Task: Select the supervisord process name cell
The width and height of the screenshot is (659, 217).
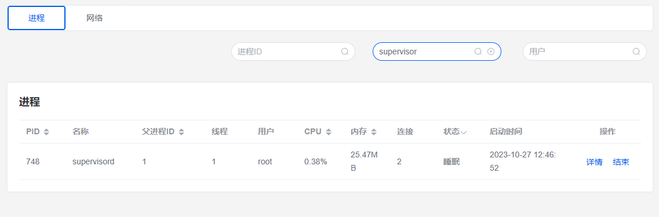Action: coord(93,161)
